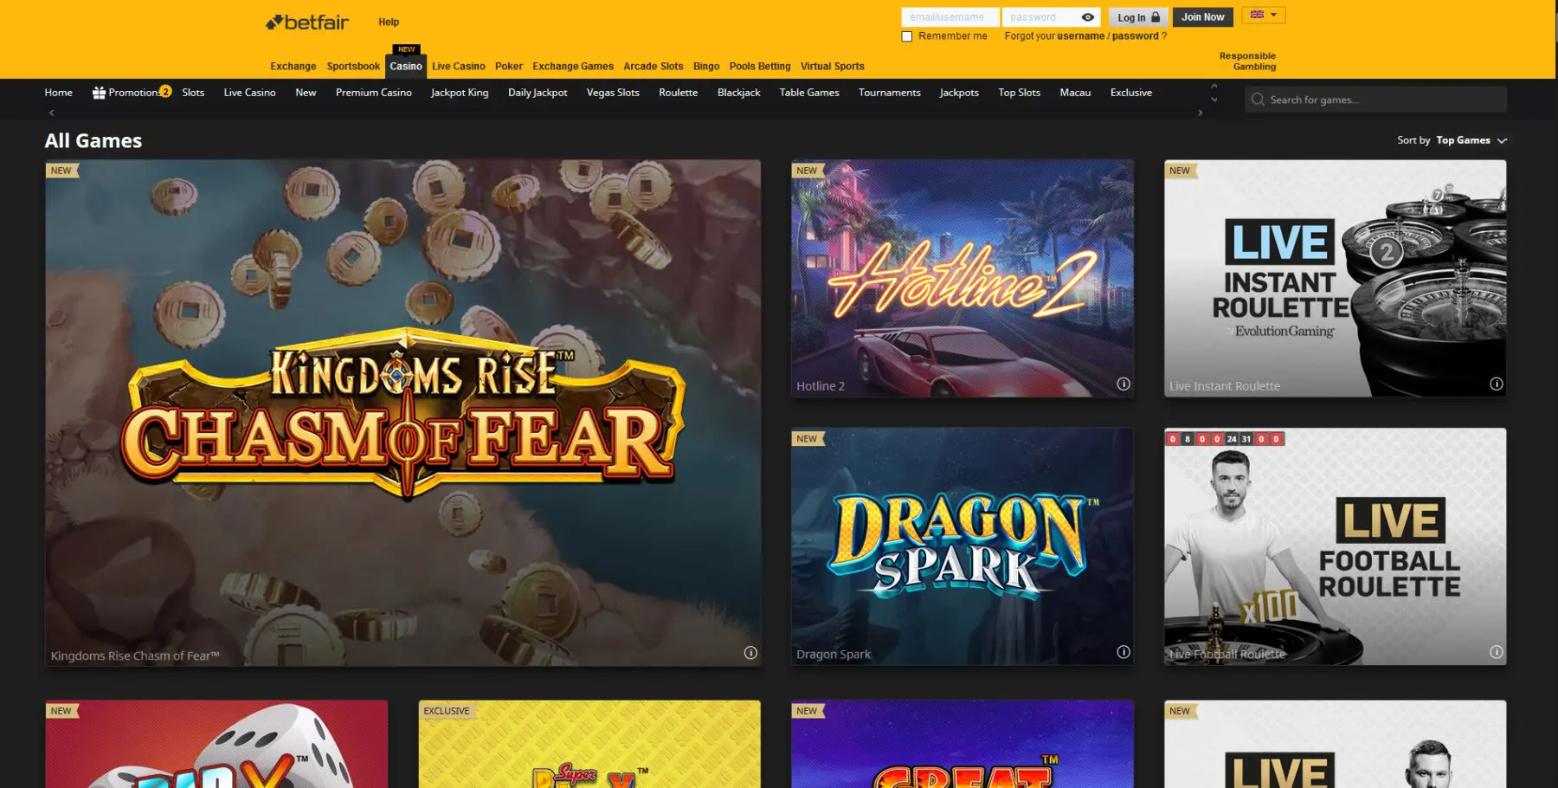Go to Home in the casino menu
The height and width of the screenshot is (788, 1558).
pos(59,93)
